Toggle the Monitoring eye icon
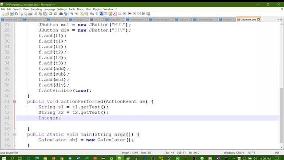 click(124, 14)
